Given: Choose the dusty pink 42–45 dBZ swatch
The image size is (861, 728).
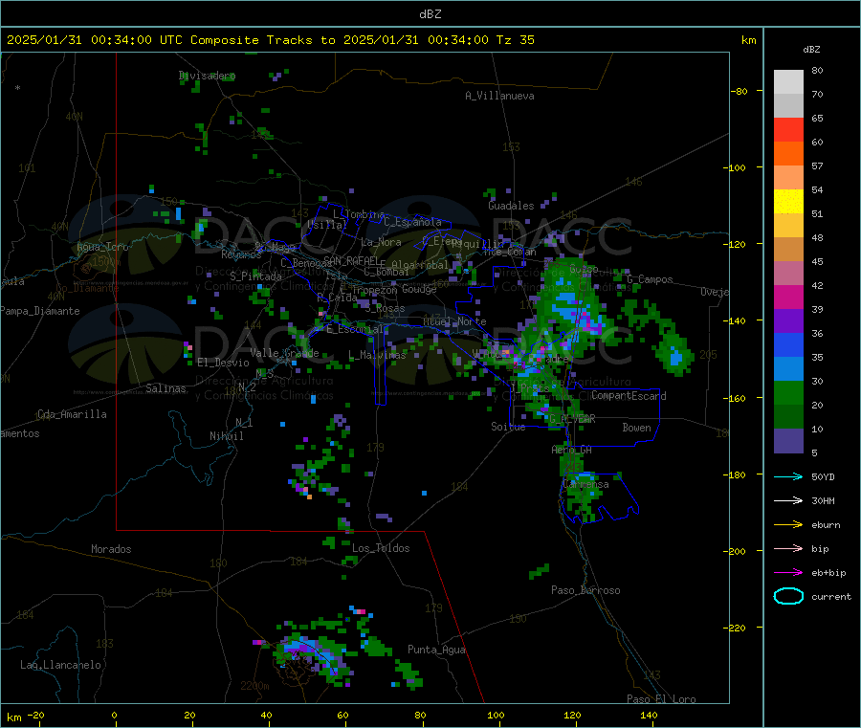Looking at the screenshot, I should (x=788, y=274).
